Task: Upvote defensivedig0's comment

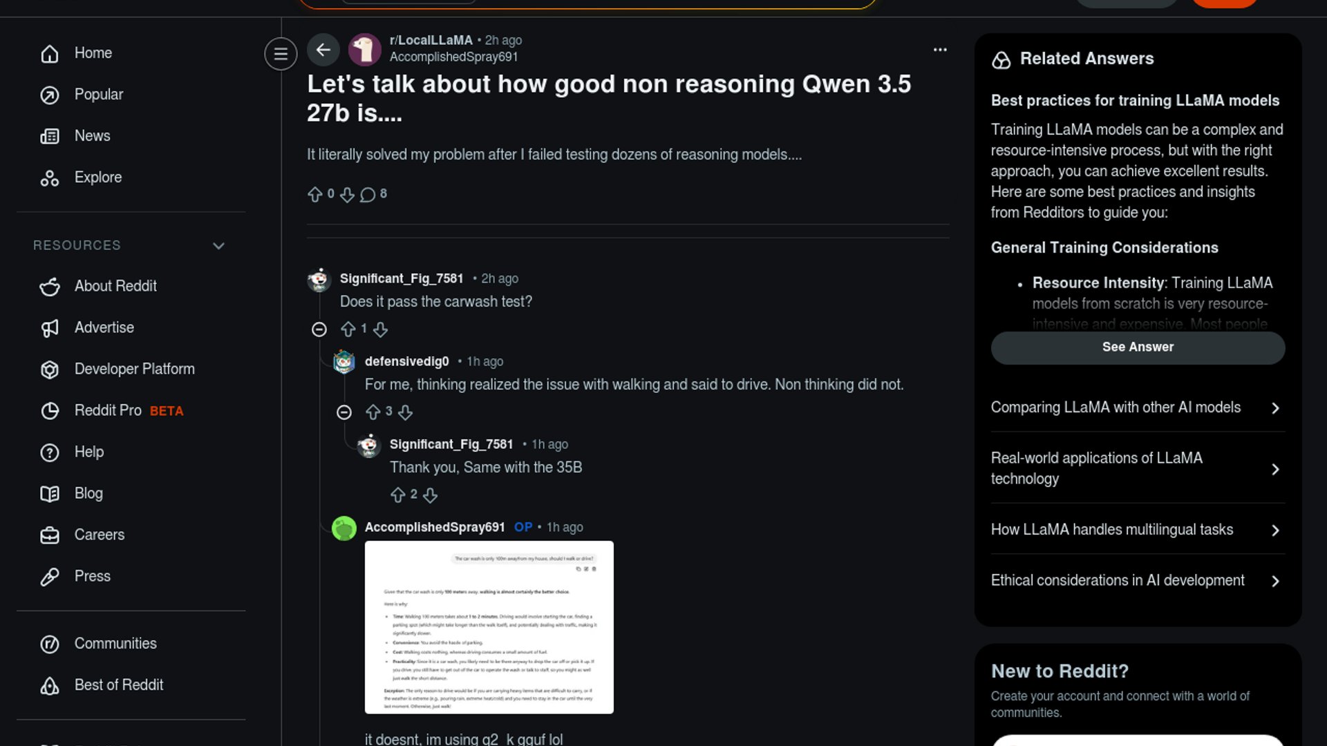Action: pyautogui.click(x=373, y=412)
